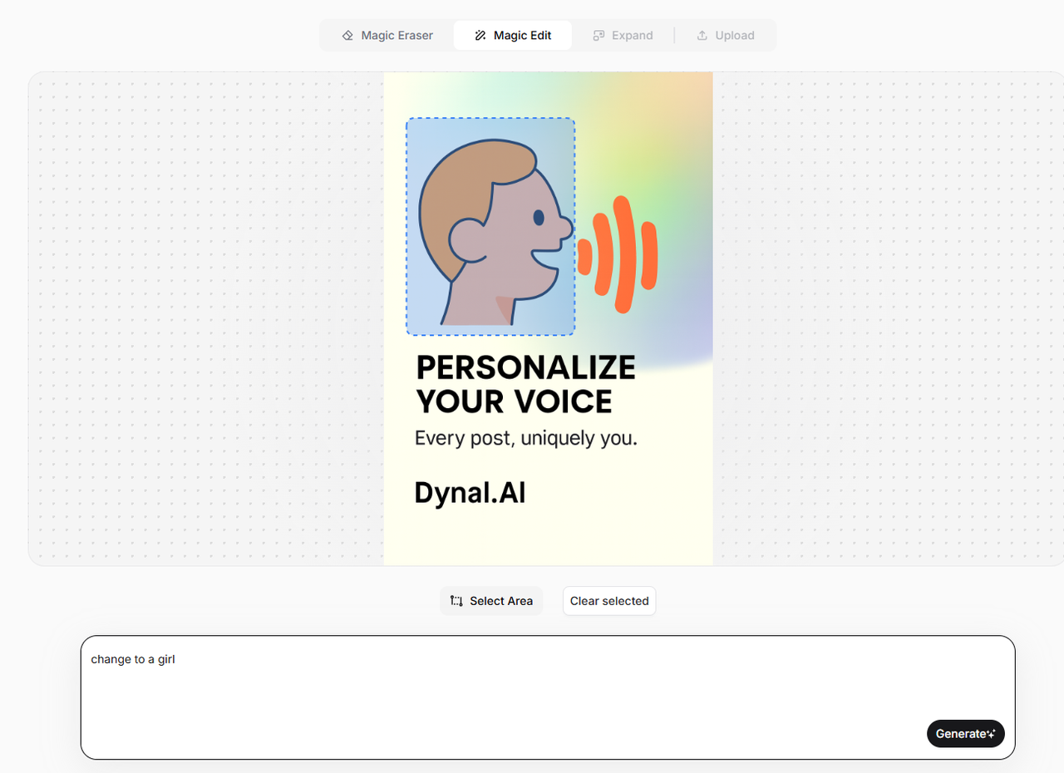Open the Upload tab
The height and width of the screenshot is (773, 1064).
(x=725, y=36)
